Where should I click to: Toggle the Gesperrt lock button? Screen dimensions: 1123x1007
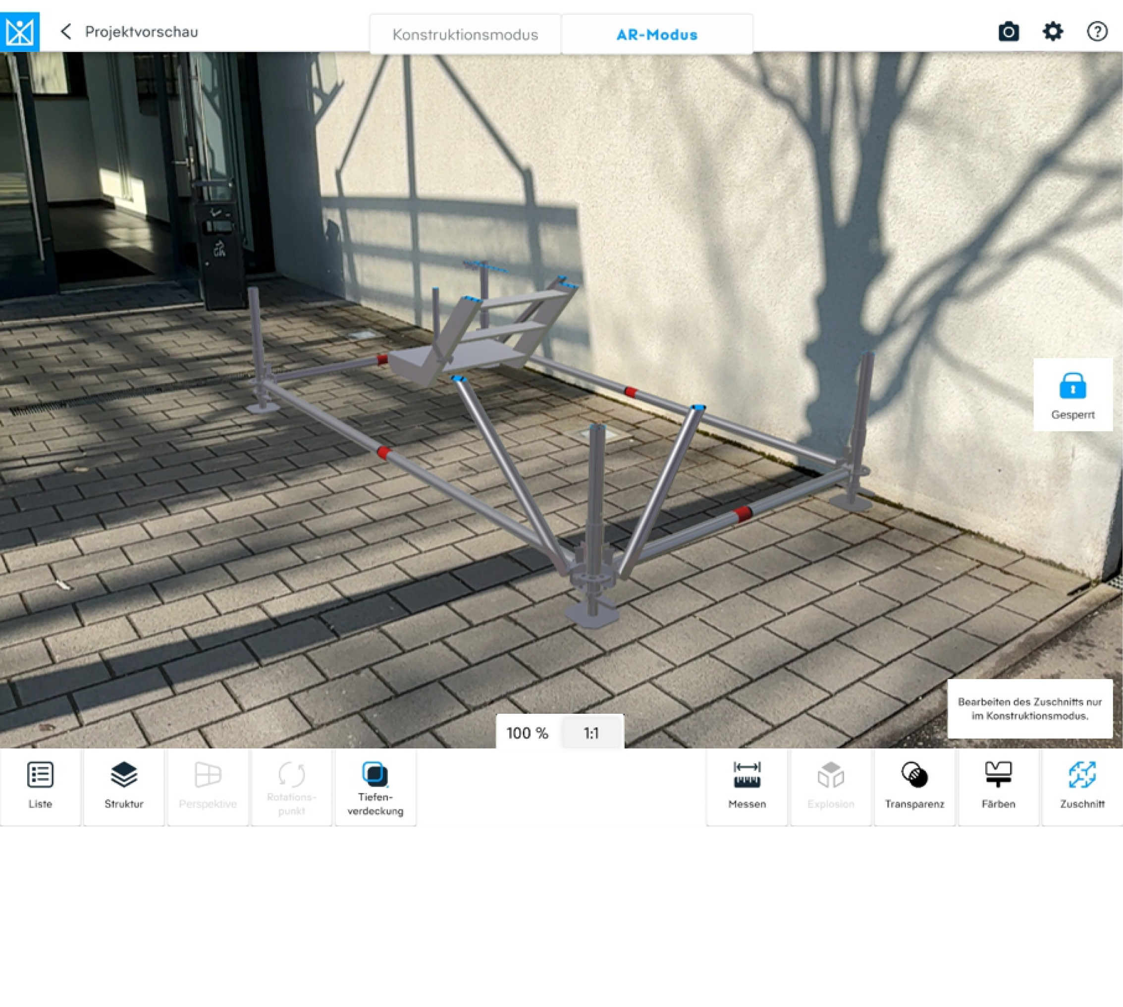[1072, 394]
